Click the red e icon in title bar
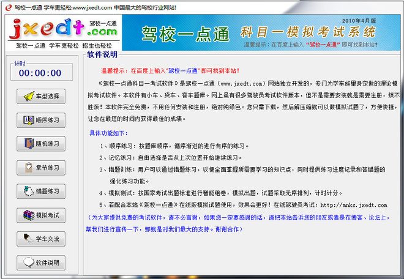 click(x=9, y=7)
